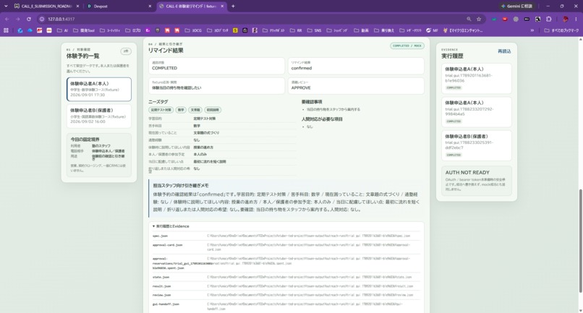Image resolution: width=583 pixels, height=313 pixels.
Task: Select reservation 体験申込者A(本人) 2026/09/01
Action: point(99,89)
